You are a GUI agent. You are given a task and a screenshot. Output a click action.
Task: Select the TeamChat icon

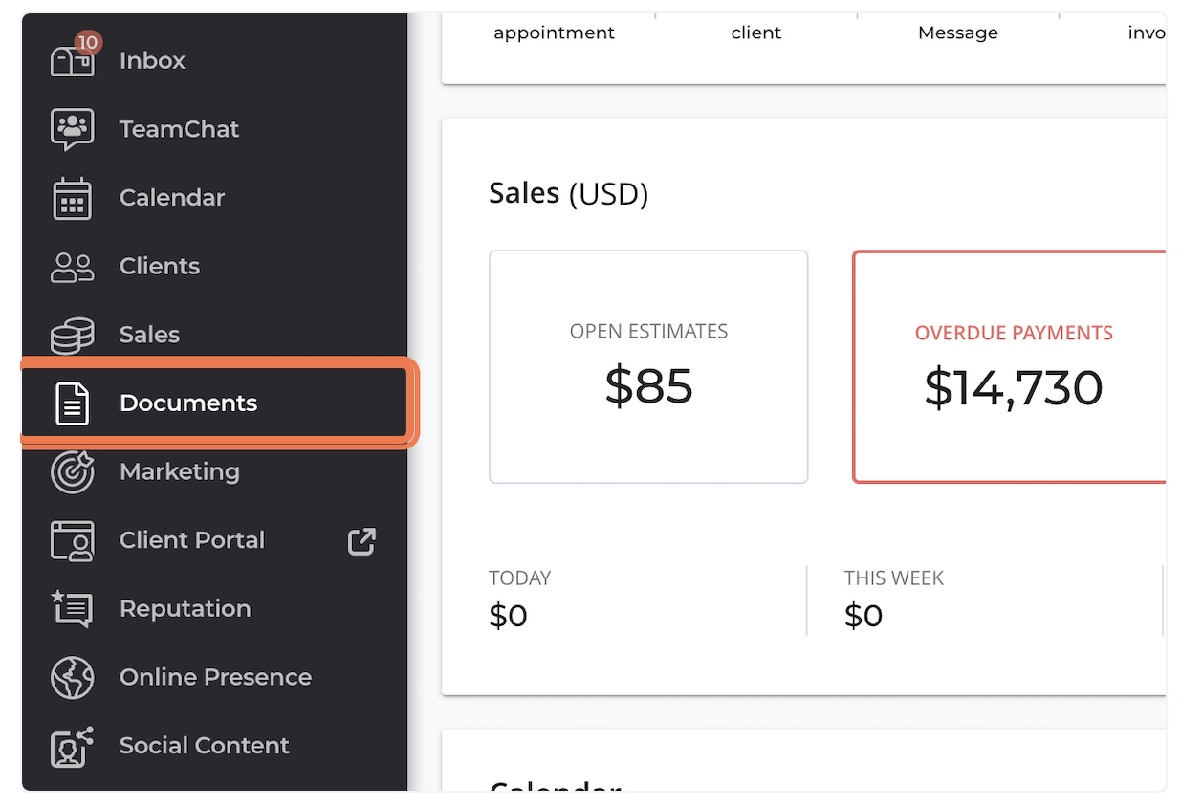pyautogui.click(x=72, y=128)
